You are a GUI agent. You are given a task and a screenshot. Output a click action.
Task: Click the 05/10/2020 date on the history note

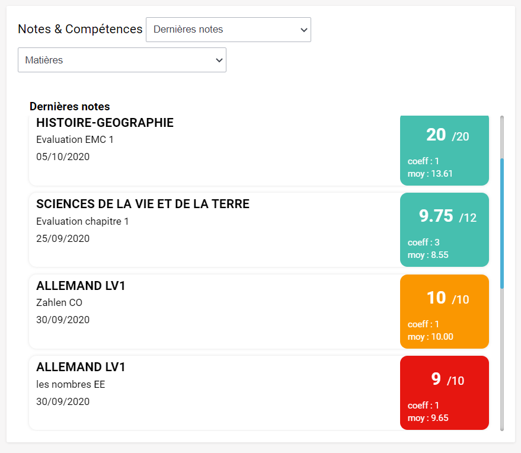63,157
